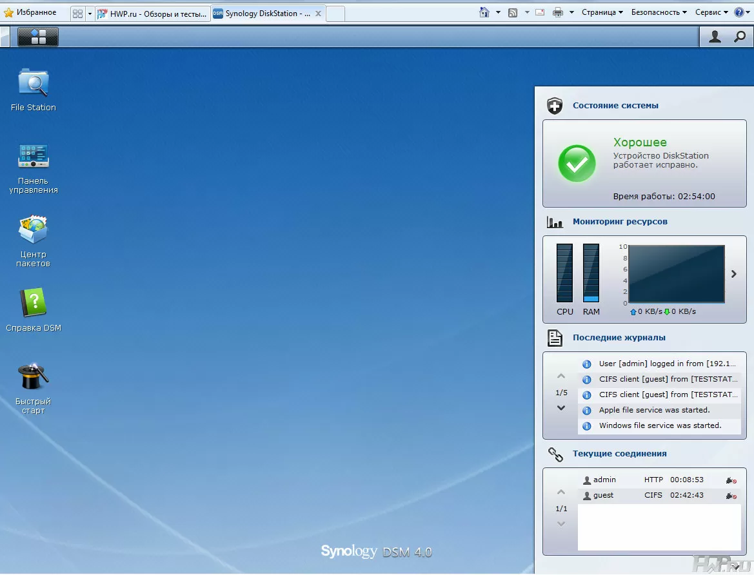Click the logs page indicator '1/5'

tap(561, 393)
